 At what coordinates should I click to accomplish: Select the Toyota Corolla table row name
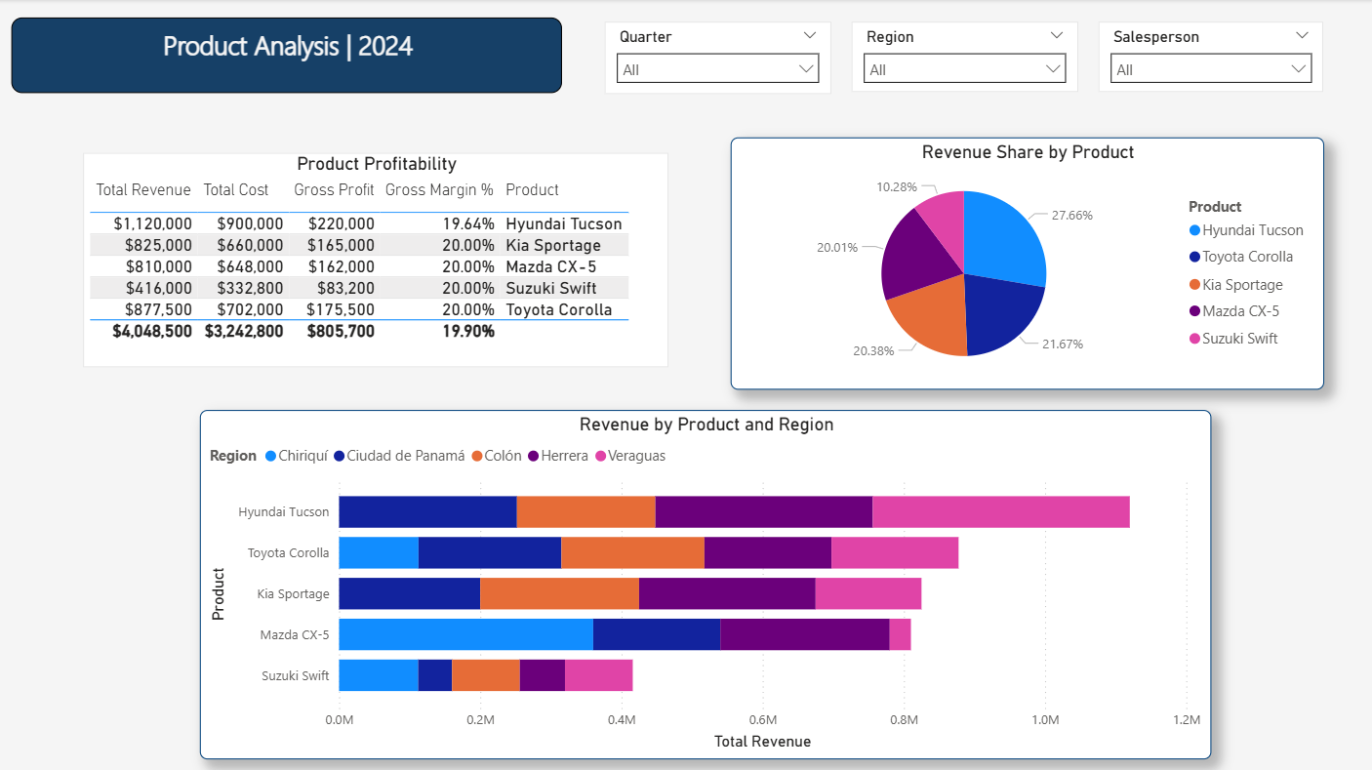(559, 309)
